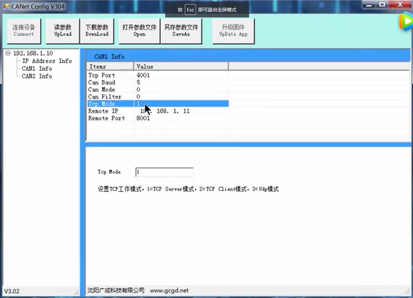Click the UpDate App firmware button
Image resolution: width=413 pixels, height=298 pixels.
[233, 31]
